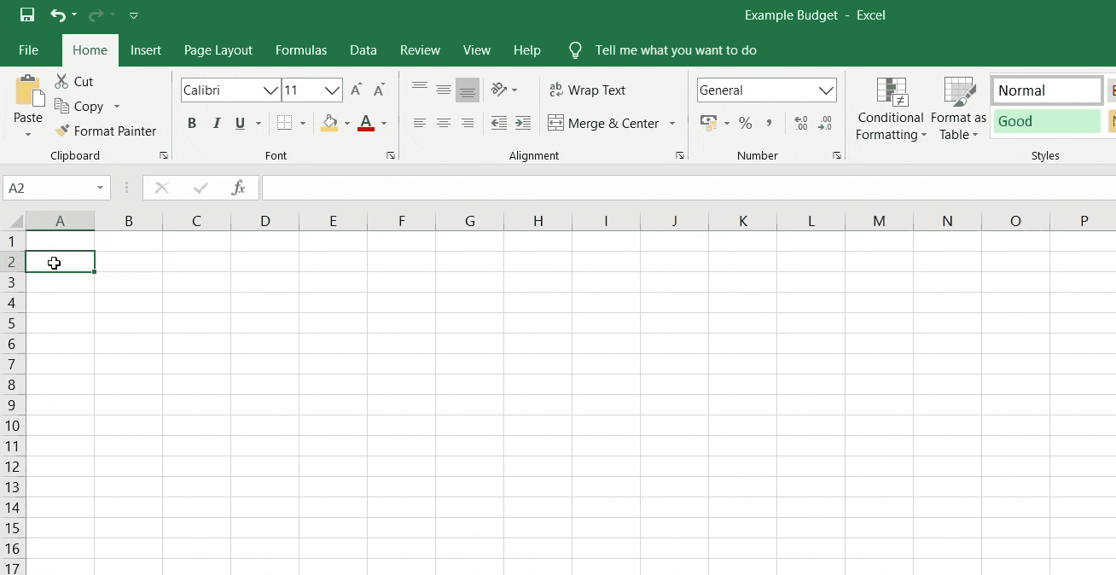The image size is (1116, 575).
Task: Click the Increase Indent icon
Action: tap(523, 124)
